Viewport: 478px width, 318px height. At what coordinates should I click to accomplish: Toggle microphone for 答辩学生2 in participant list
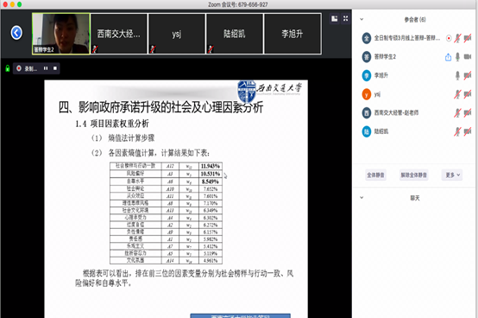point(457,57)
